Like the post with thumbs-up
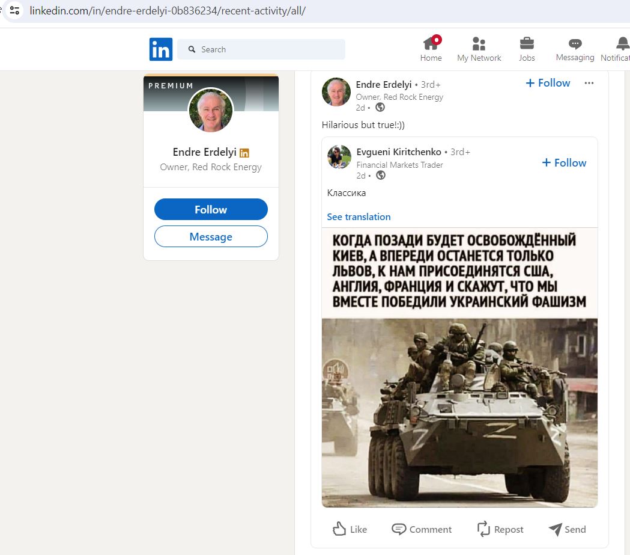Viewport: 630px width, 555px height. pyautogui.click(x=350, y=529)
